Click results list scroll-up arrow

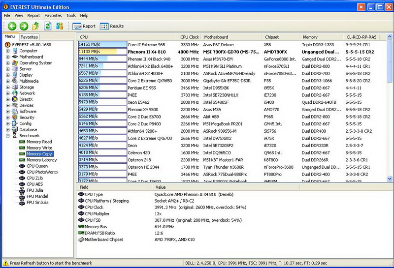pyautogui.click(x=390, y=37)
